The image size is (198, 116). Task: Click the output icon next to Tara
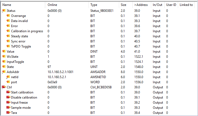tap(8, 113)
